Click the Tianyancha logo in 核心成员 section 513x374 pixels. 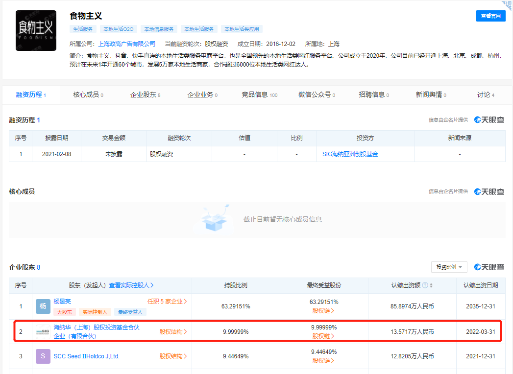(x=490, y=191)
